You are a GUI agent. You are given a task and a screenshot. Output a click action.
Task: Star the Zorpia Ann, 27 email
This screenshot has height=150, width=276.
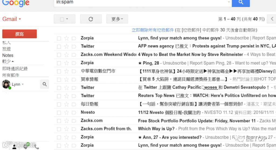66,137
